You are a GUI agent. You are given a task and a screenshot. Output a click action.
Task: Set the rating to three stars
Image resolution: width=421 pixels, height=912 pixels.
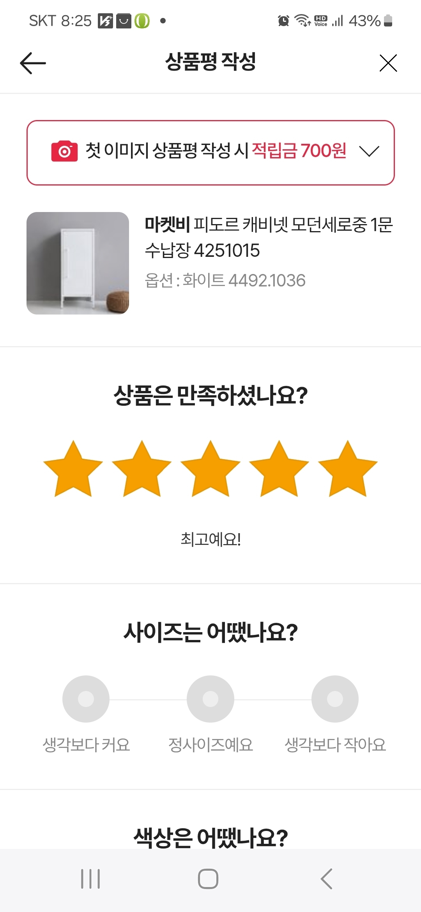[x=210, y=469]
